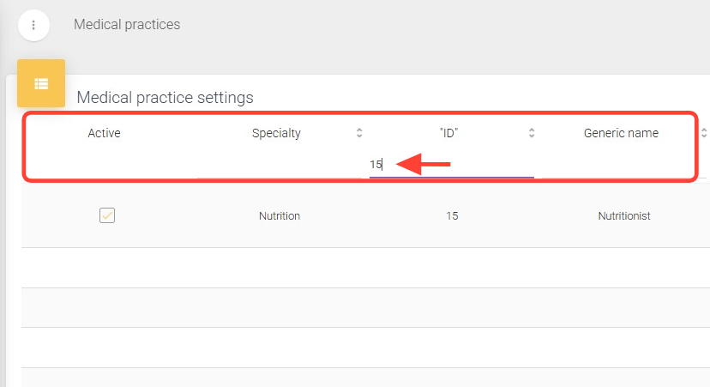The height and width of the screenshot is (387, 710).
Task: Select the Nutritionist generic name cell
Action: (x=624, y=216)
